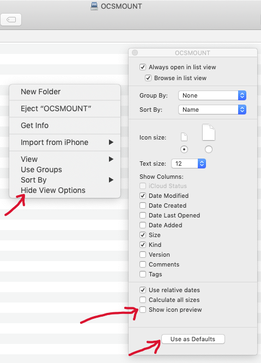
Task: Select the large icon size radio button
Action: pos(209,149)
